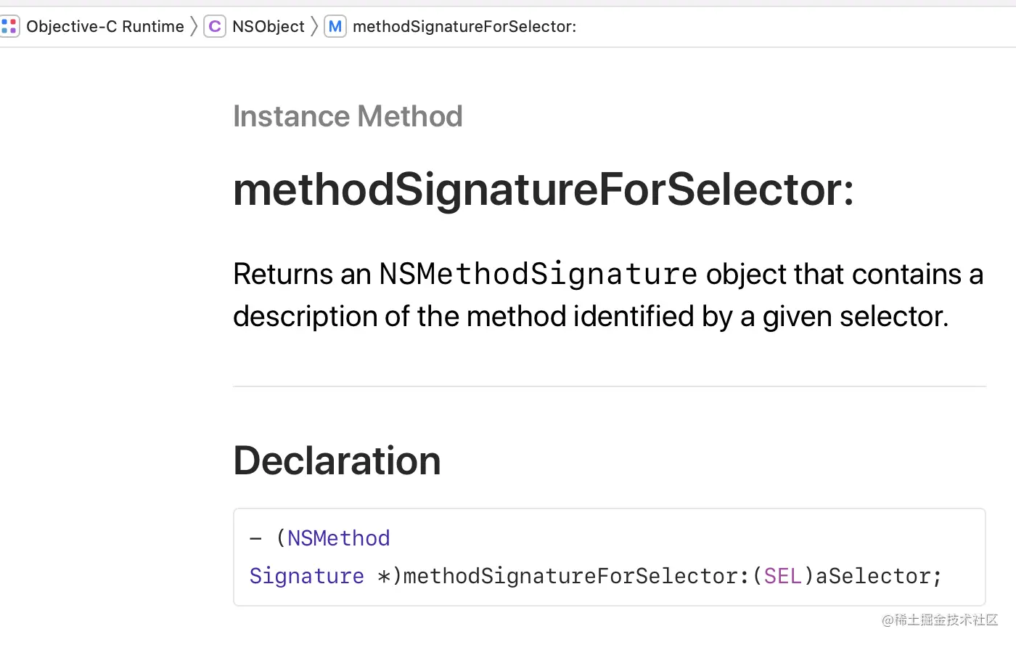Go to NSObject in the breadcrumb

269,27
